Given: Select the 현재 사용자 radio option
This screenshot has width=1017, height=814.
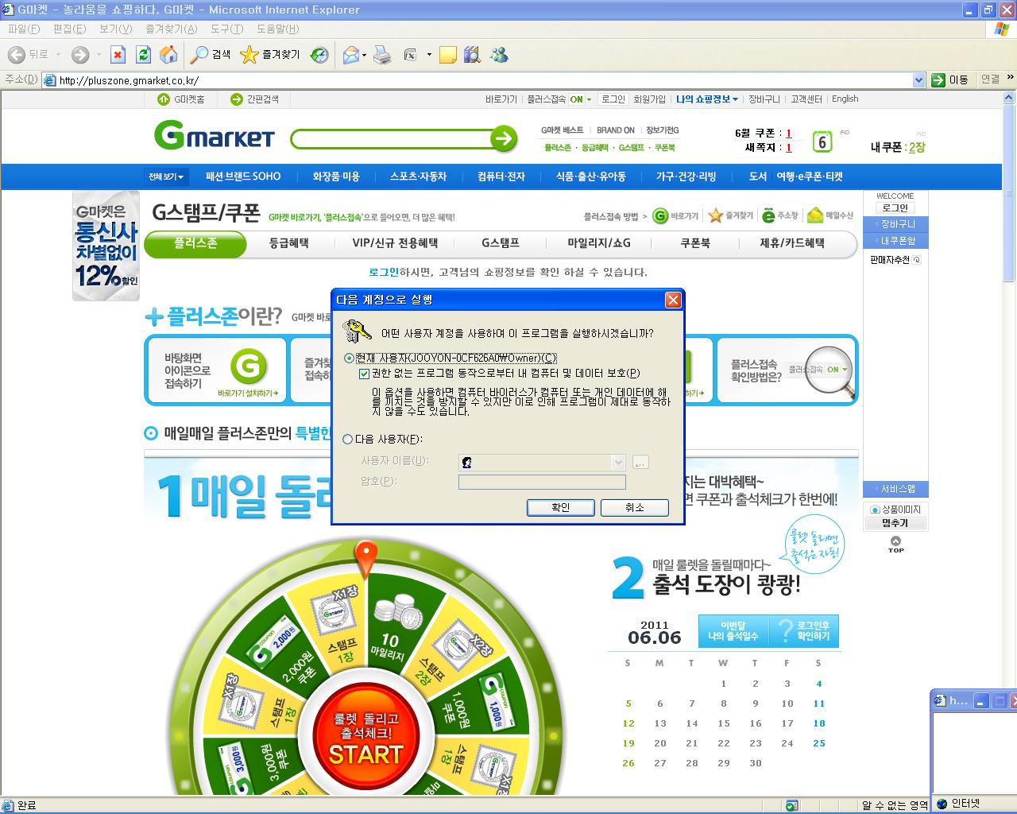Looking at the screenshot, I should pyautogui.click(x=348, y=359).
